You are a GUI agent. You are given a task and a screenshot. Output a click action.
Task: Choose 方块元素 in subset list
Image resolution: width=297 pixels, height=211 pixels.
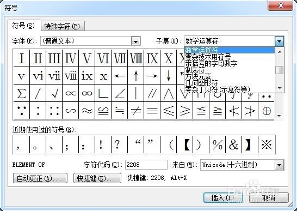[229, 76]
